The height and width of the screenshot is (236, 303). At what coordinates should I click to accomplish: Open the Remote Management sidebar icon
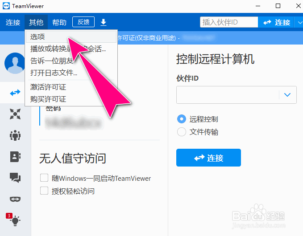(15, 114)
